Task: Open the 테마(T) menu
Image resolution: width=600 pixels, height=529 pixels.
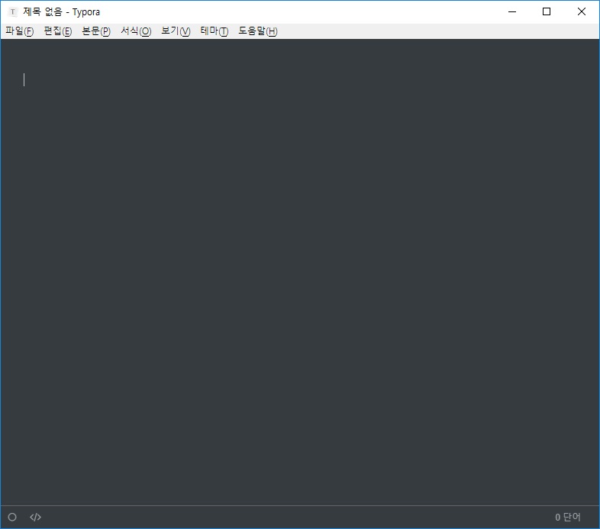Action: point(215,31)
